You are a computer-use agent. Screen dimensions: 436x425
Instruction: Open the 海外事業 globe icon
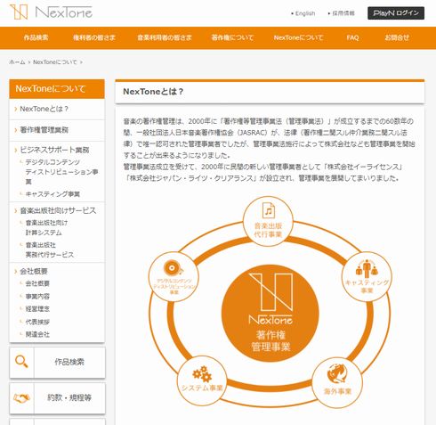[x=337, y=382]
